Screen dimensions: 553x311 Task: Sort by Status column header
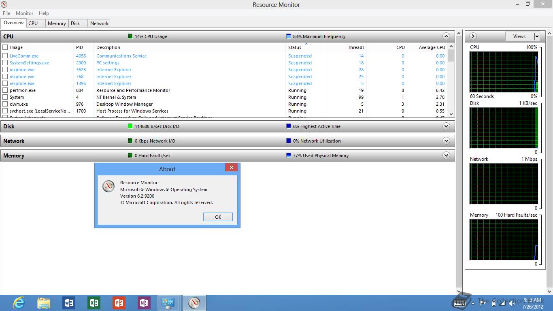click(x=306, y=47)
